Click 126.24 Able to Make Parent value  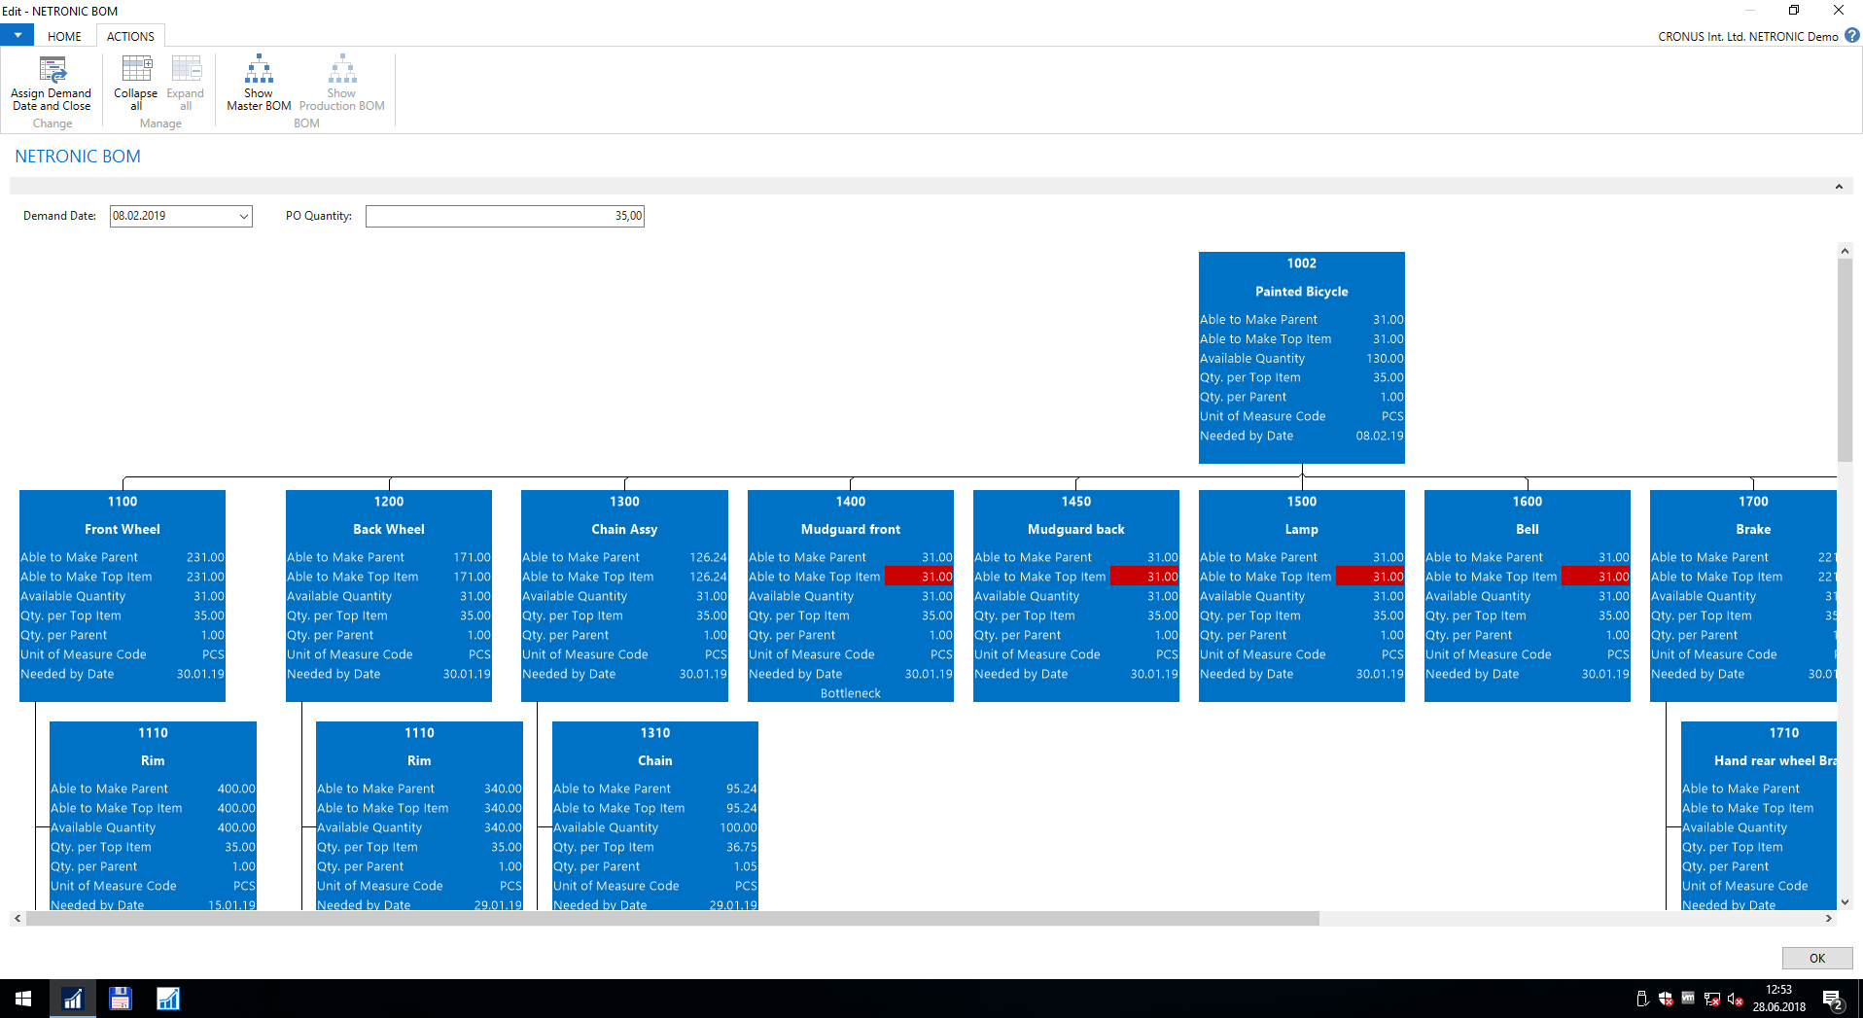(x=708, y=557)
